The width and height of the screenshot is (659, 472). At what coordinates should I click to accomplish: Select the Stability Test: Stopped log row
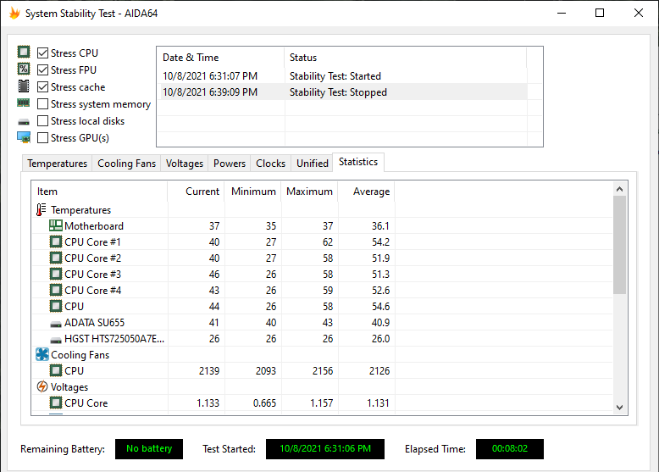point(342,92)
